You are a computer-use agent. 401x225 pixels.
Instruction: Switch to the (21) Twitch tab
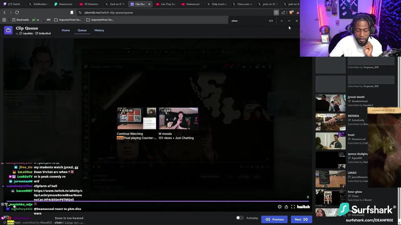(12, 4)
